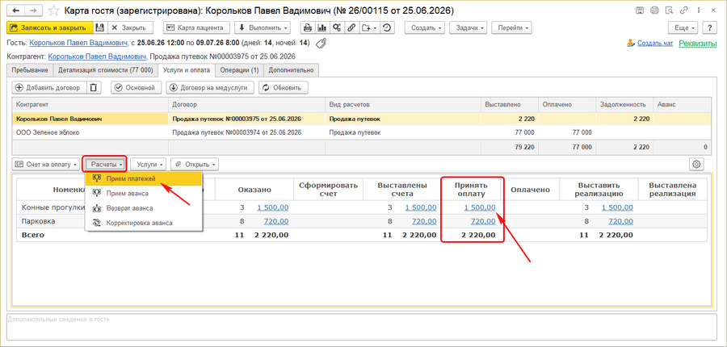Screen dimensions: 727x347
Task: Click the Добавить договор button
Action: tap(48, 87)
